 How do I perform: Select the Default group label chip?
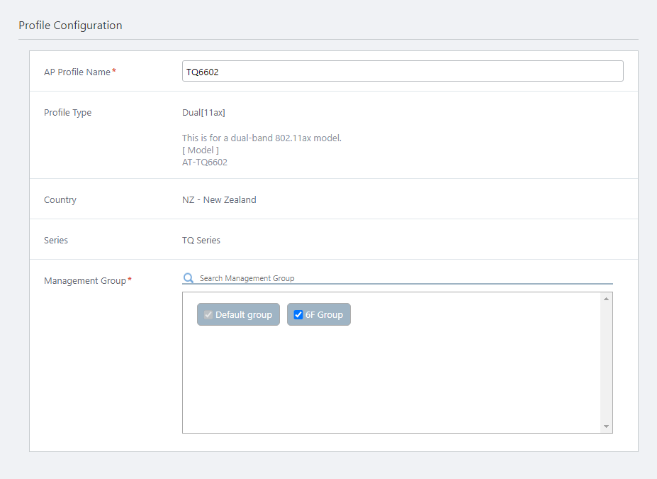(x=243, y=315)
